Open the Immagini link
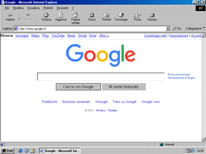This screenshot has width=206, height=154. [x=22, y=36]
